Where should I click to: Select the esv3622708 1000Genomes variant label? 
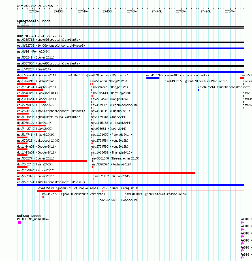51,46
